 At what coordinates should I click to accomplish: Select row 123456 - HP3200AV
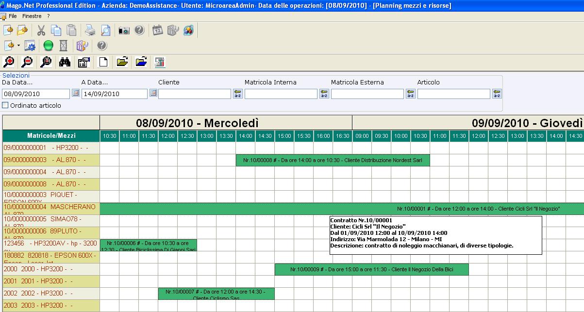pyautogui.click(x=51, y=245)
